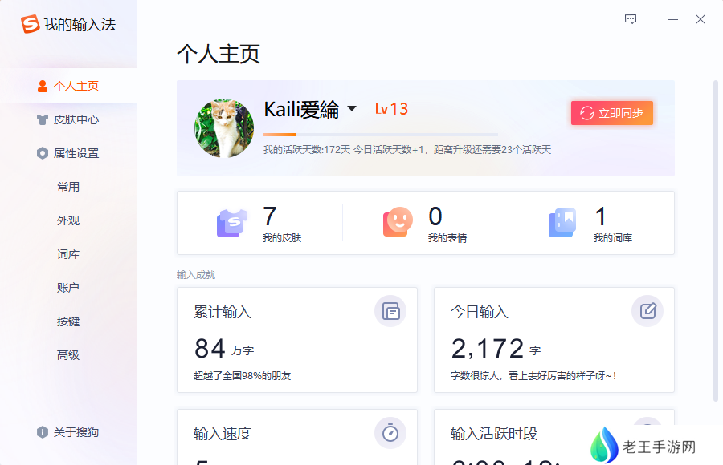Switch to the 账户 settings entry

(67, 287)
